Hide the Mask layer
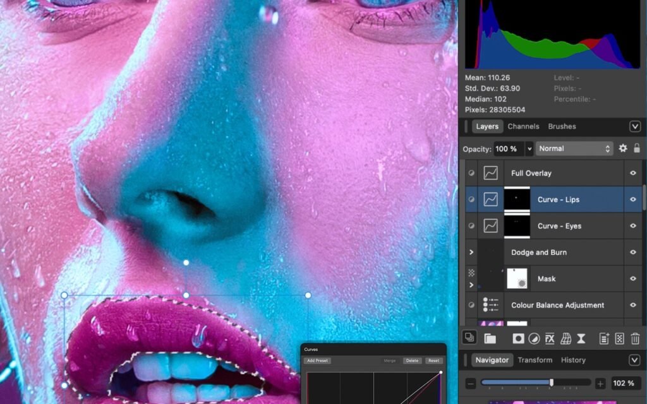 coord(633,278)
